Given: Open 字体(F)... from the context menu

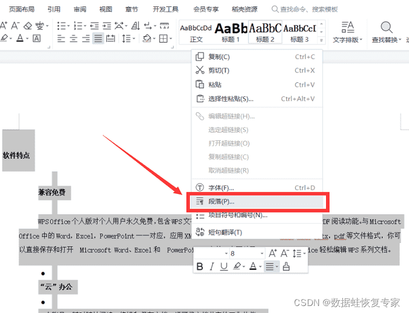Looking at the screenshot, I should coord(257,187).
